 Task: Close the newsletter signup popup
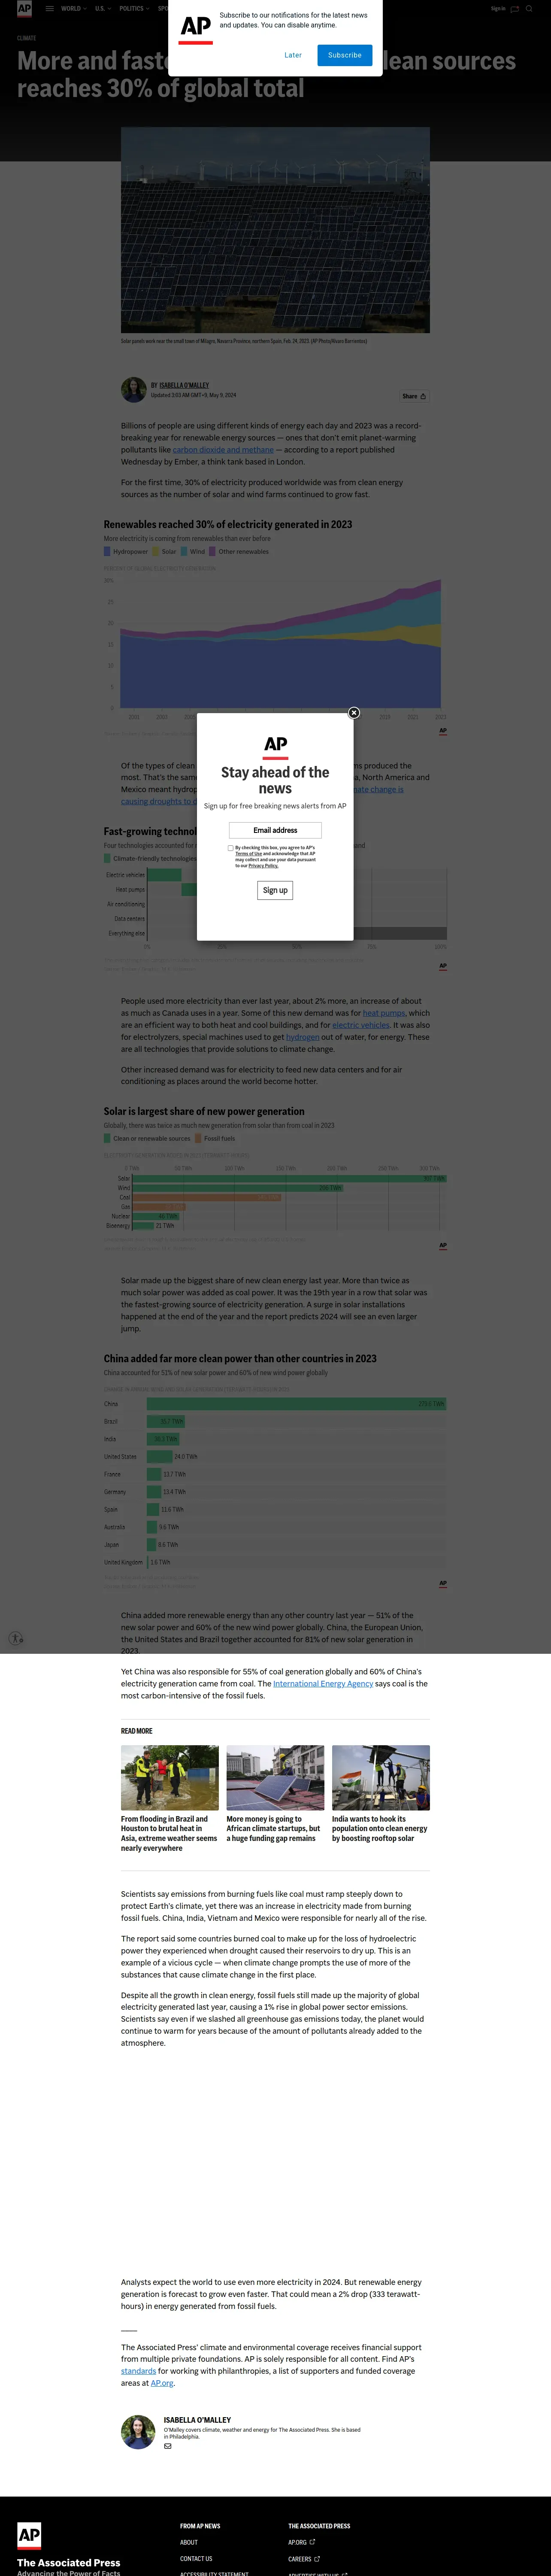[x=353, y=713]
